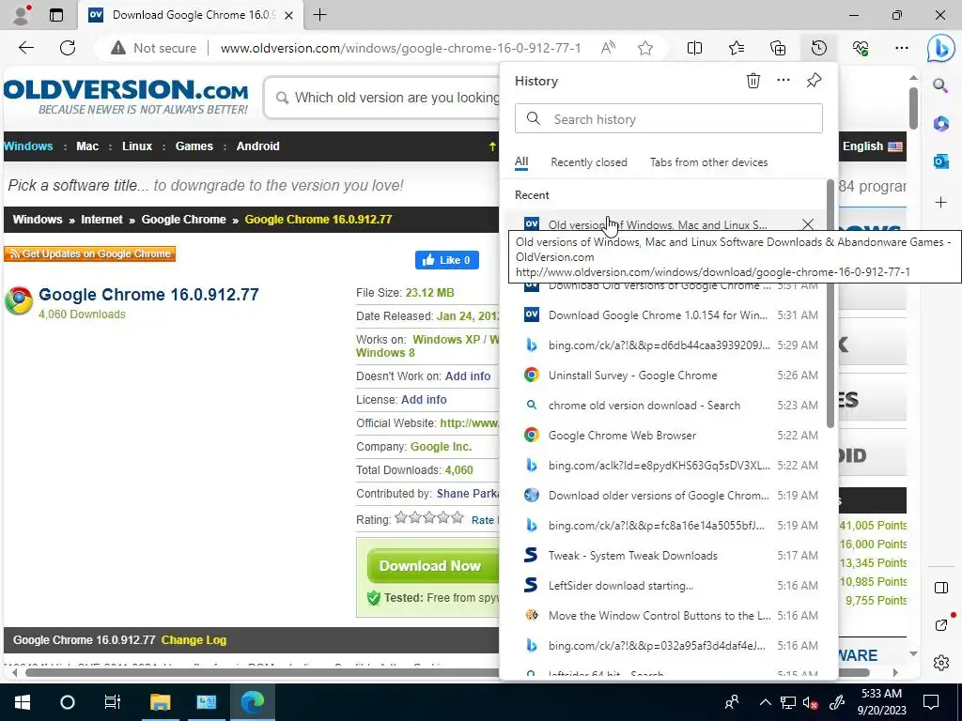Open the Linux menu item
The height and width of the screenshot is (721, 962).
137,146
